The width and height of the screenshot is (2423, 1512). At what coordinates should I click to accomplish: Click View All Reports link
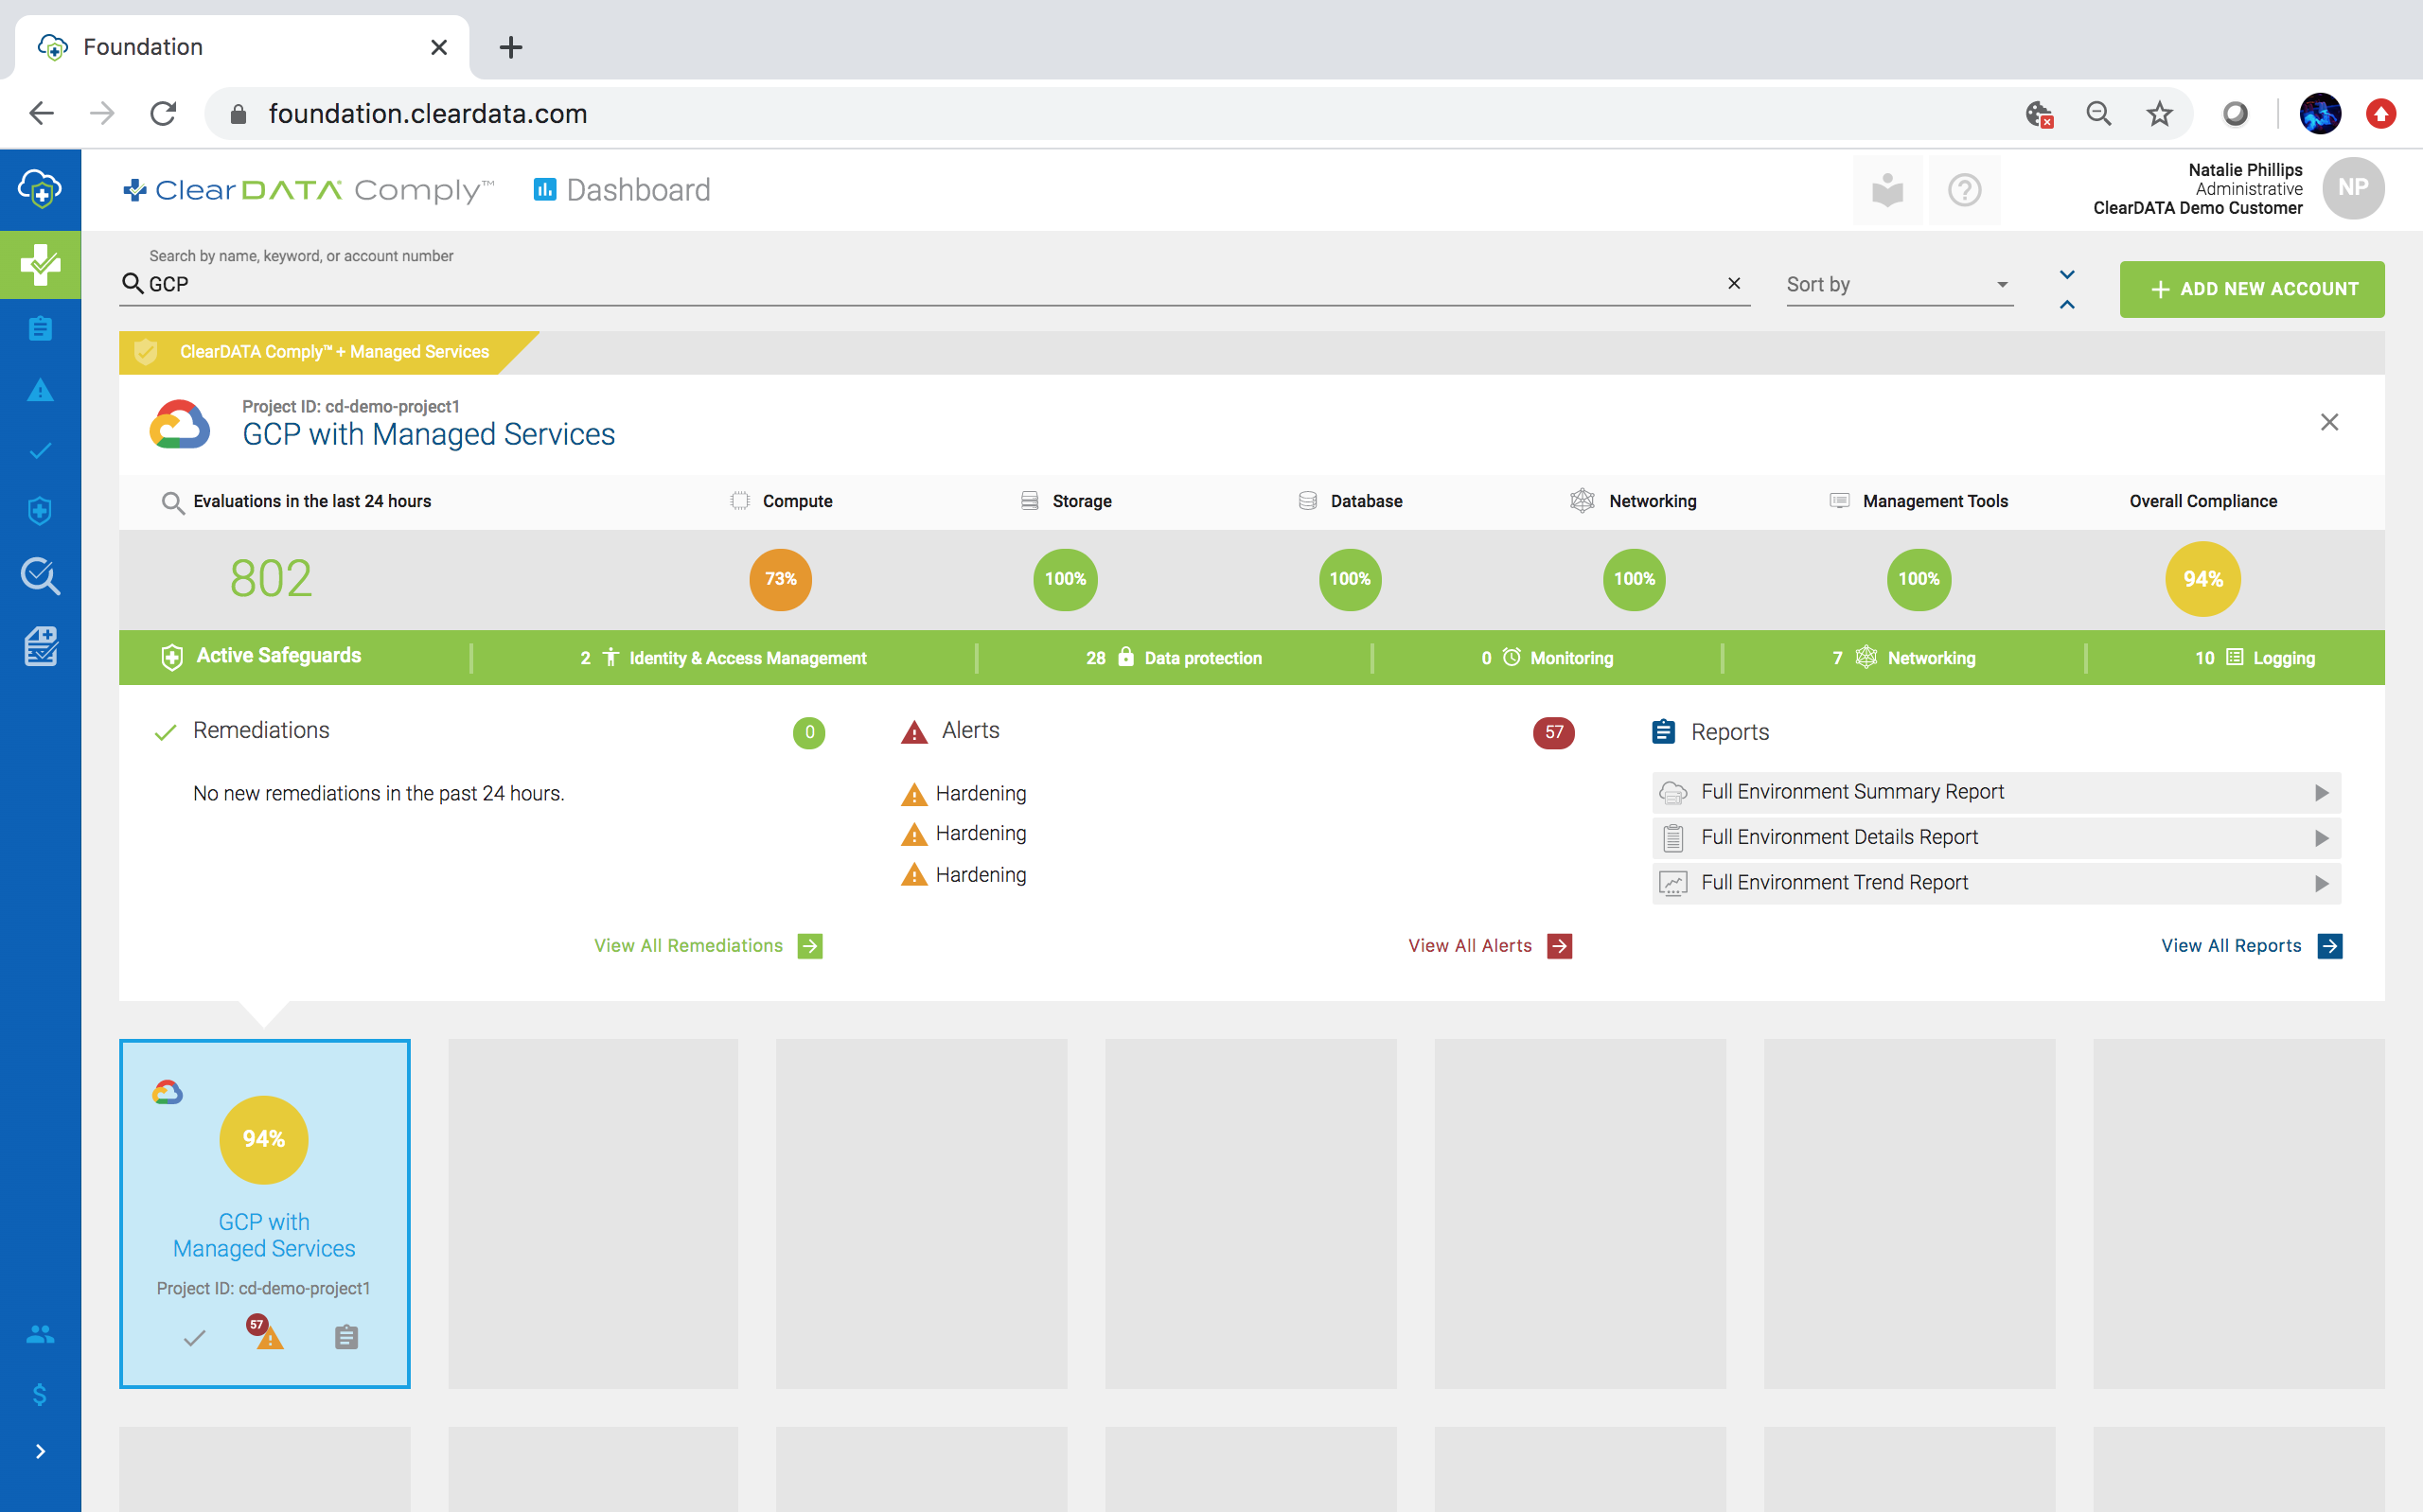click(2250, 946)
